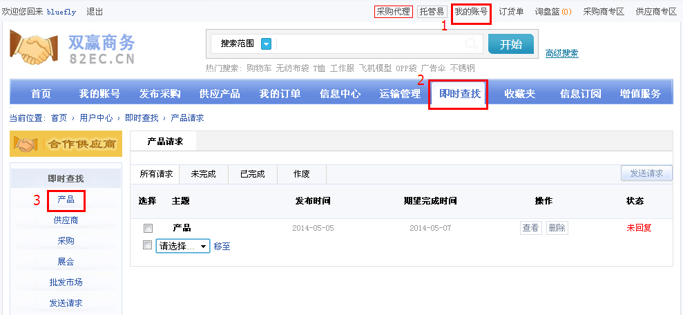Expand the 请选择 move-to dropdown
Screen dimensions: 683x315
click(x=183, y=246)
